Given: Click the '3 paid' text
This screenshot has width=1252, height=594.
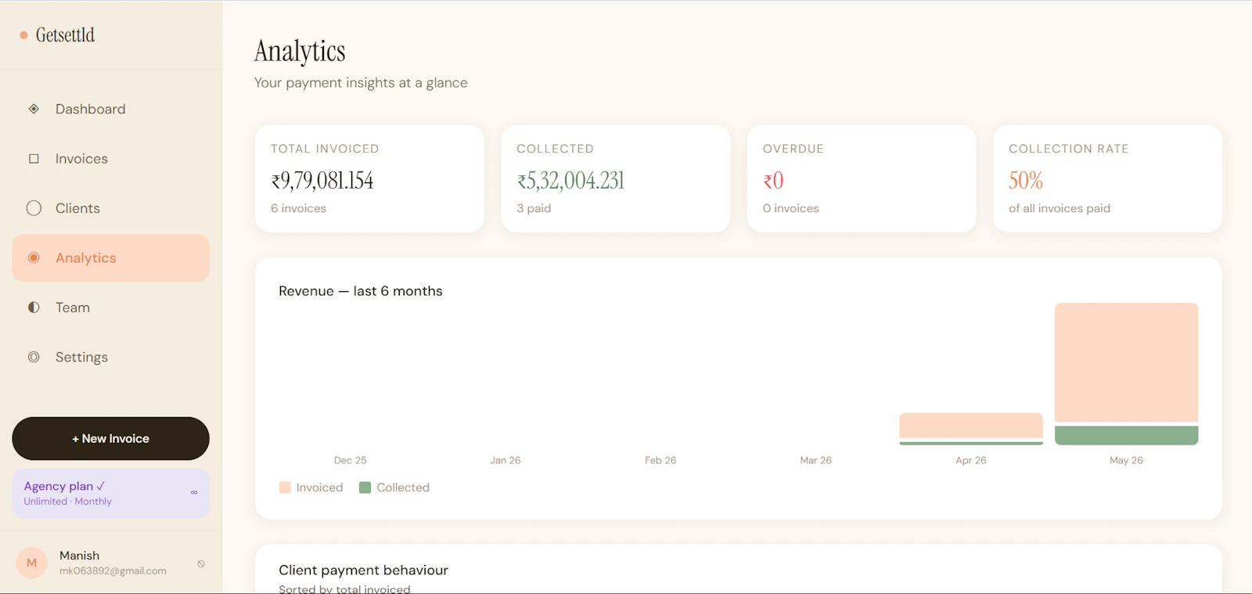Looking at the screenshot, I should point(534,208).
